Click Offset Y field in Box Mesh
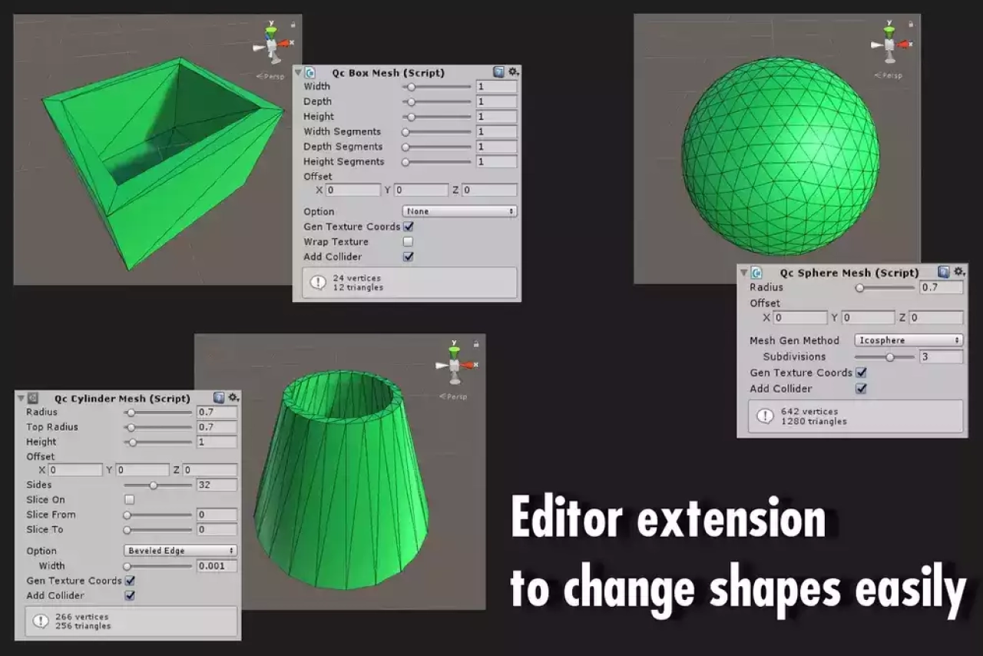983x656 pixels. tap(421, 190)
